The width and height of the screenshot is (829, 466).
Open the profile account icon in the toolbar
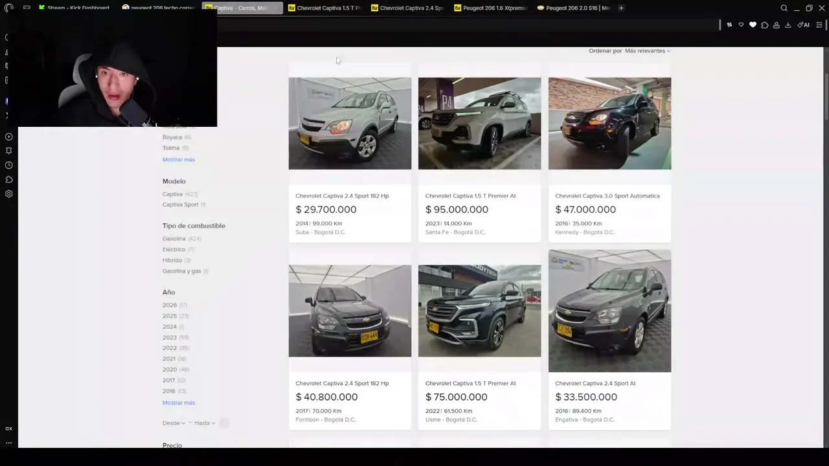pos(776,25)
